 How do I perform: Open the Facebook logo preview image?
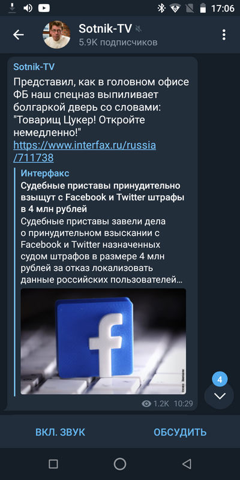103,341
